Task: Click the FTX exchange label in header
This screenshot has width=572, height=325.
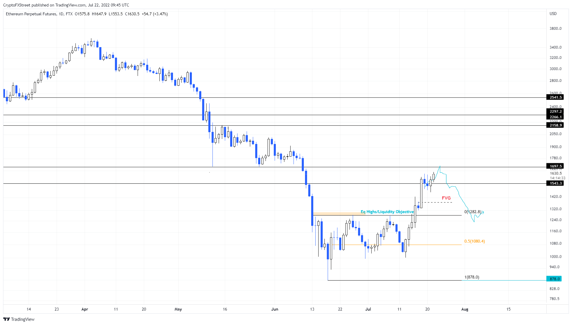Action: 69,14
